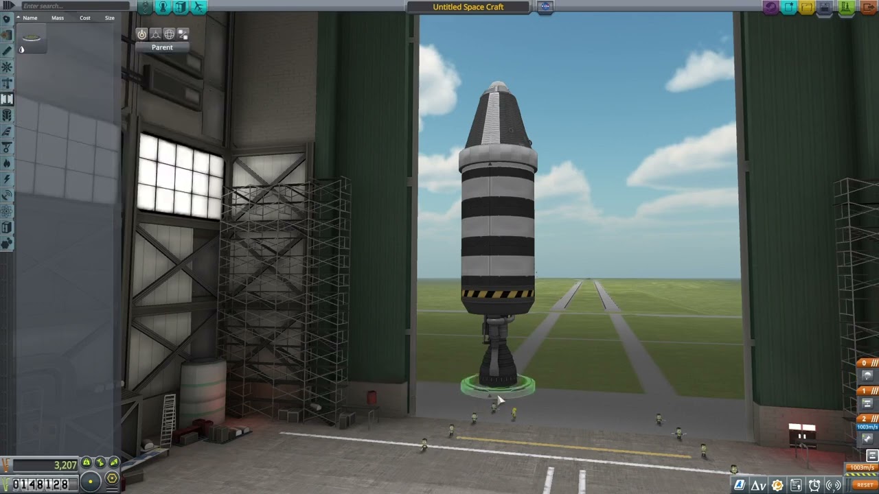Click total delta-v 1003m/s display
The height and width of the screenshot is (494, 879).
(862, 468)
